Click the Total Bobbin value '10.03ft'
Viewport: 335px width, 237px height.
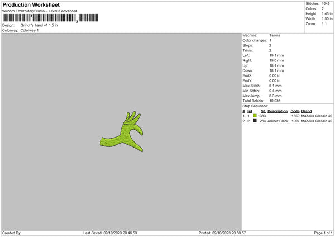click(x=275, y=101)
